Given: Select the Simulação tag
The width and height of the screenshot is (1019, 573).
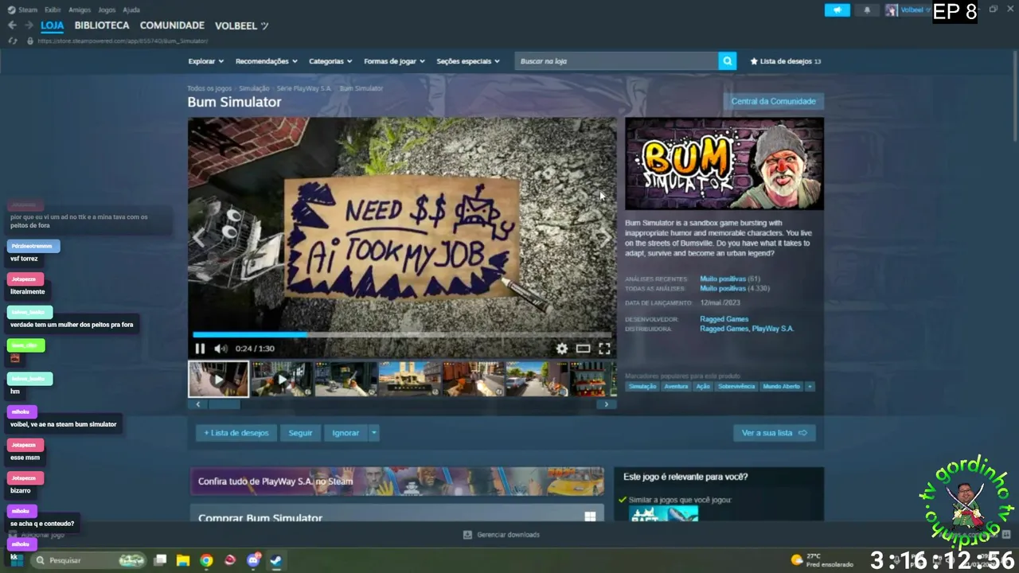Looking at the screenshot, I should click(x=642, y=387).
